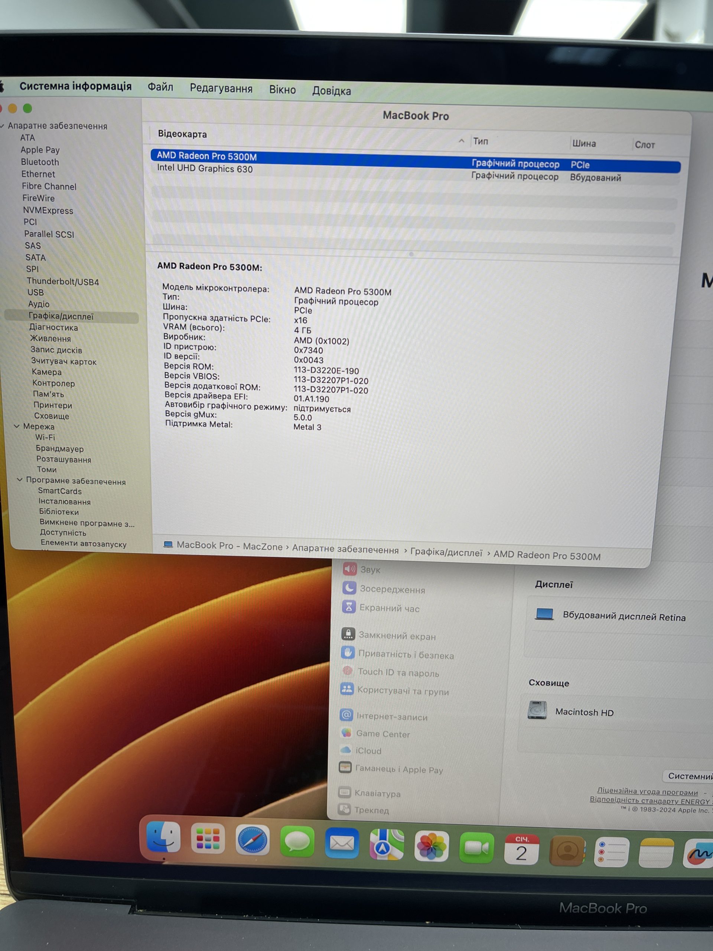Select NVMExpress in sidebar
The width and height of the screenshot is (713, 951).
(48, 210)
